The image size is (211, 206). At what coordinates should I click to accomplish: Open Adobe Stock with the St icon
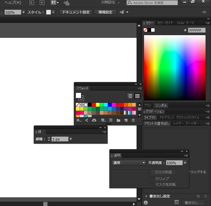(42, 3)
